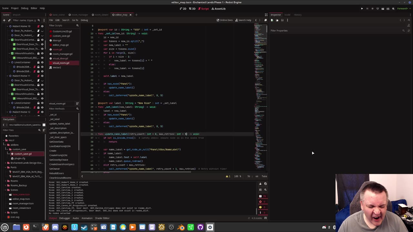Select room_manager.gd in the script list
Viewport: 413px width, 232px height.
coord(62,54)
